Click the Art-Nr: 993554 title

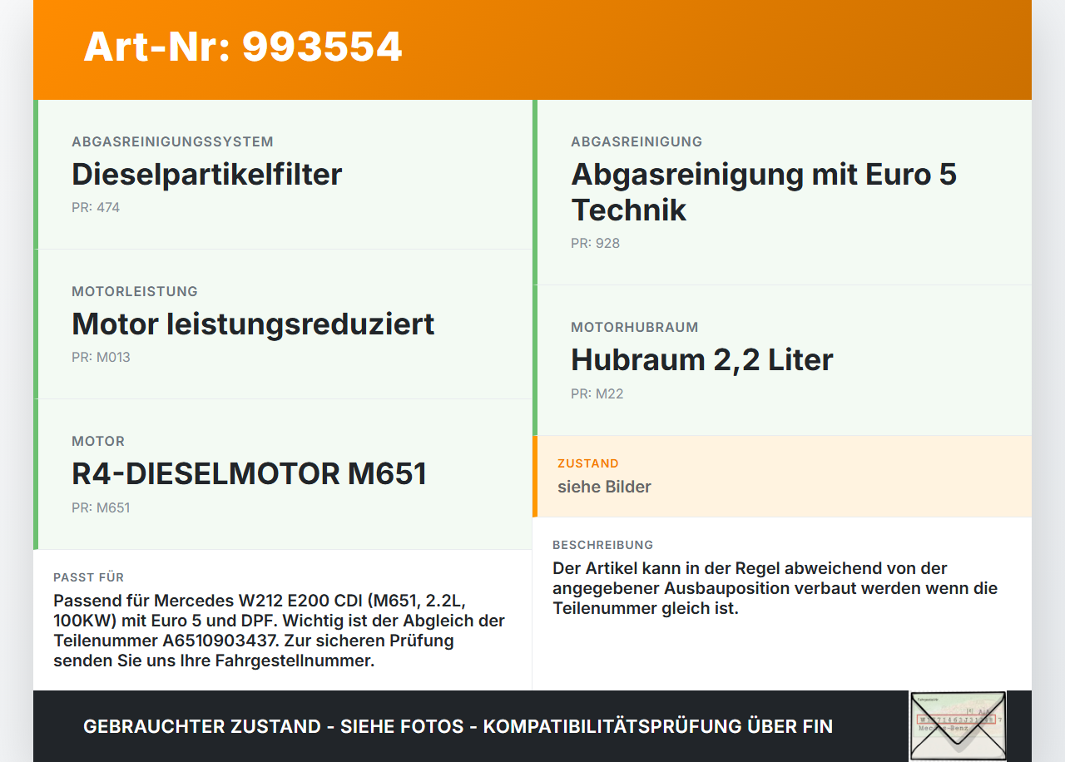[242, 47]
